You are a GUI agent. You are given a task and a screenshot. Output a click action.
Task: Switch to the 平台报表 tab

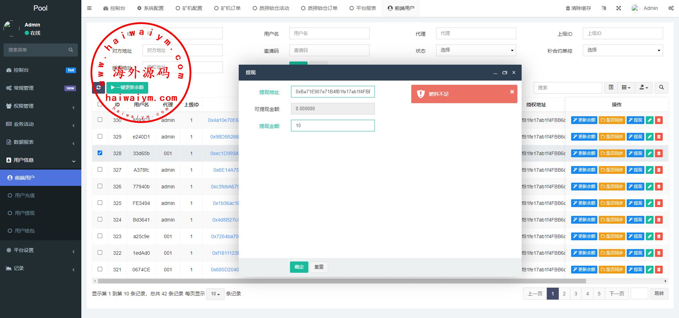[x=362, y=8]
